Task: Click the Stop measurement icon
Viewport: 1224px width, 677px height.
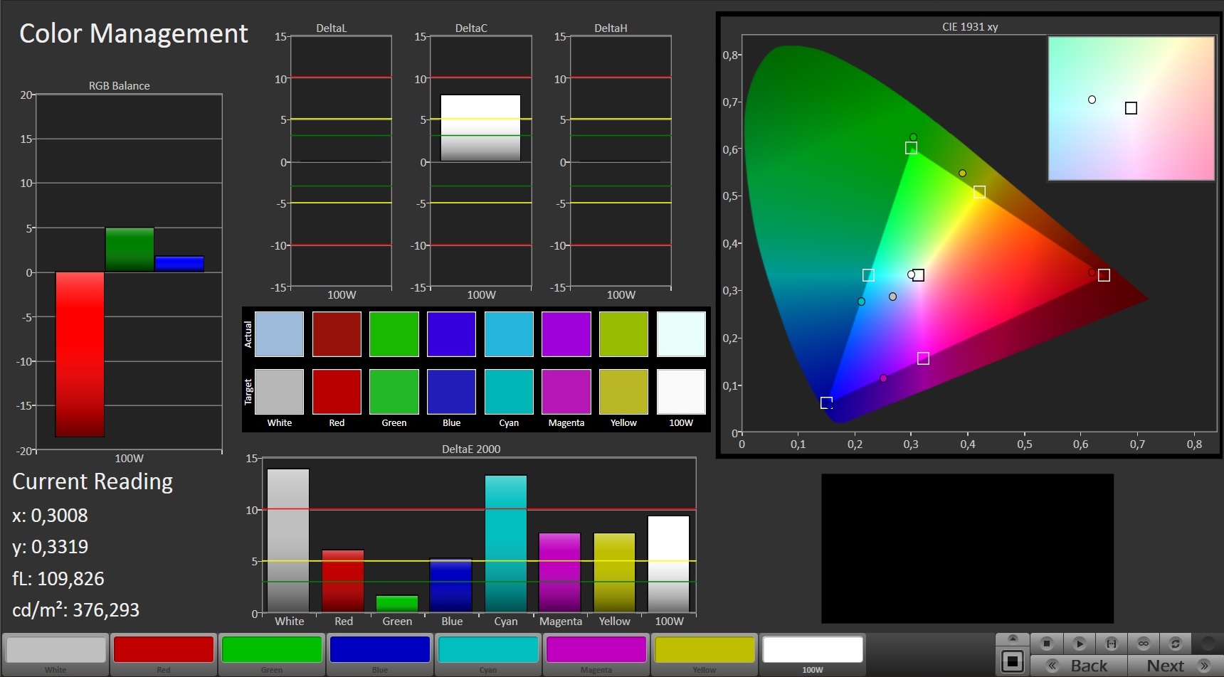Action: [x=1046, y=644]
